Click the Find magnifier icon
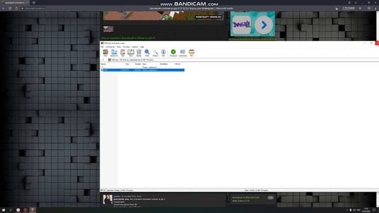The image size is (379, 213). pyautogui.click(x=147, y=53)
